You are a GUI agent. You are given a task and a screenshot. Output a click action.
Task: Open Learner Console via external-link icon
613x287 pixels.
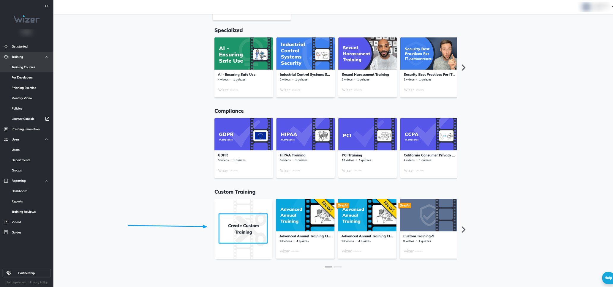pyautogui.click(x=47, y=119)
